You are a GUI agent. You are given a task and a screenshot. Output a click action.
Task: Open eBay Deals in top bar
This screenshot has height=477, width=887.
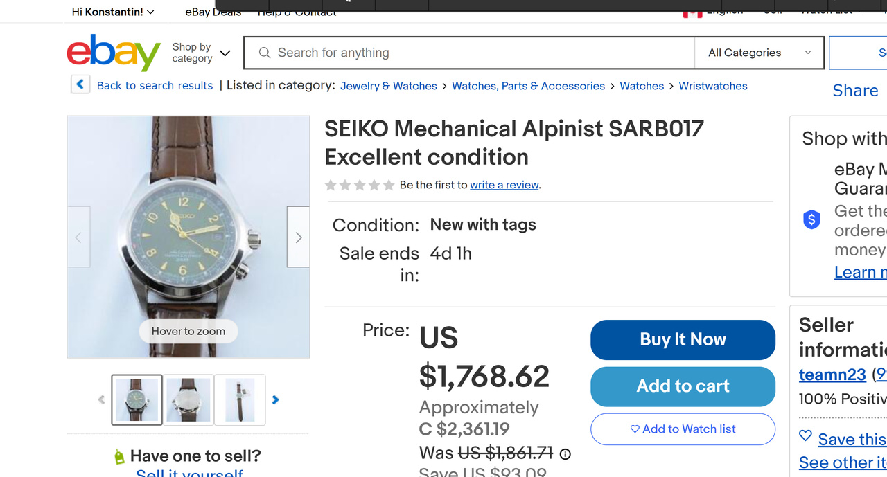tap(213, 12)
